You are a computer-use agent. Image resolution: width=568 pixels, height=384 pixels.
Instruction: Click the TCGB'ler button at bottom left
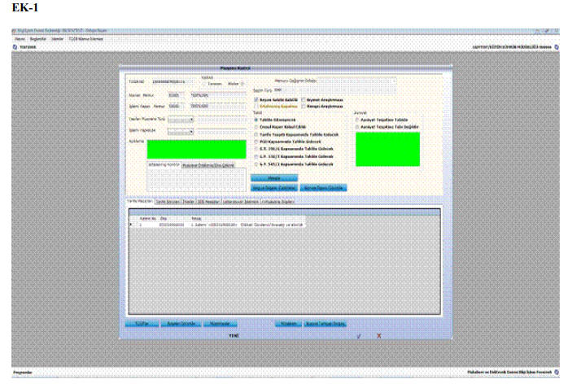[x=140, y=322]
